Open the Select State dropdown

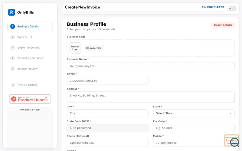[x=194, y=113]
